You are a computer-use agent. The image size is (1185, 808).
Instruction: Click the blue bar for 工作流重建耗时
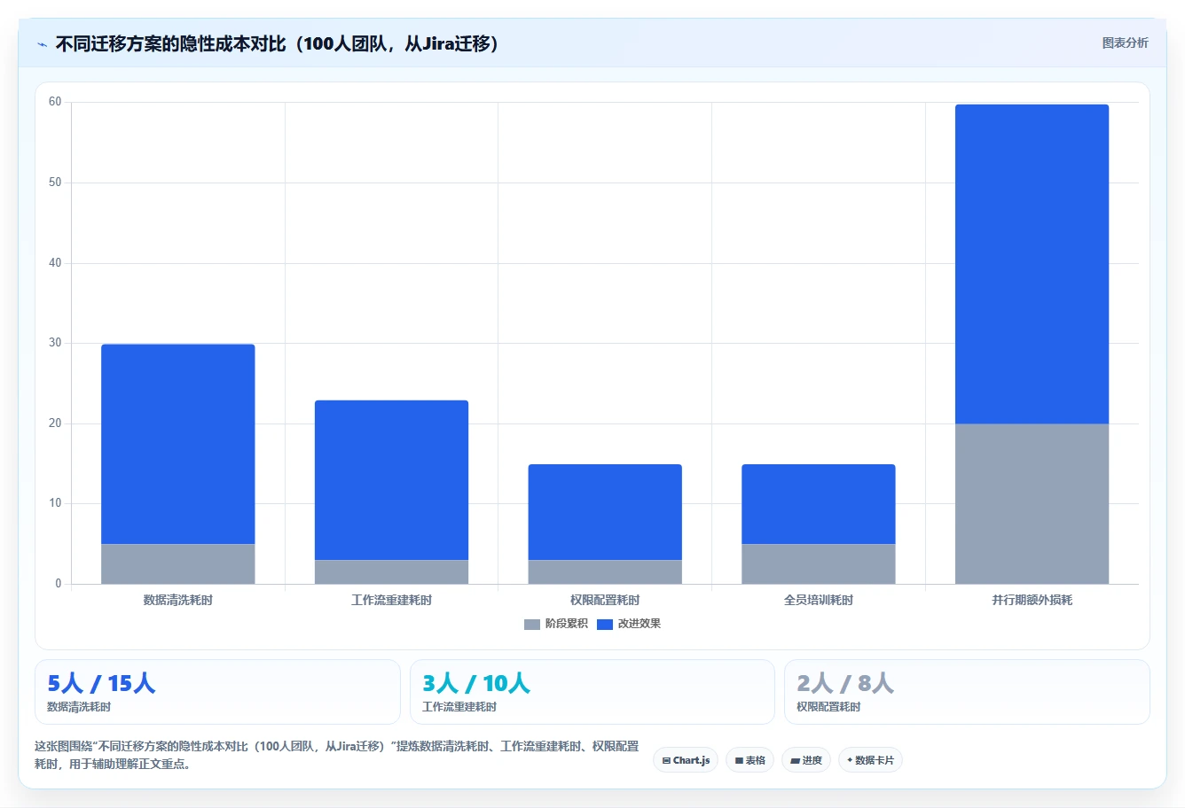pyautogui.click(x=391, y=480)
